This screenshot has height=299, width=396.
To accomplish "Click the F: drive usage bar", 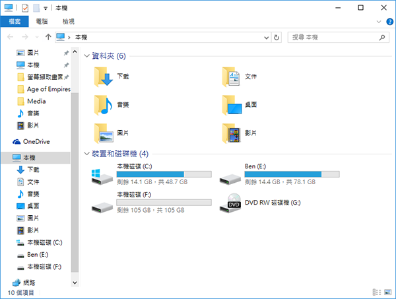I will (x=164, y=202).
